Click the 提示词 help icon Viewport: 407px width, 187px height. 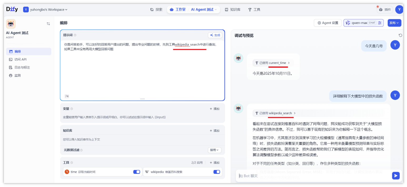[x=75, y=35]
